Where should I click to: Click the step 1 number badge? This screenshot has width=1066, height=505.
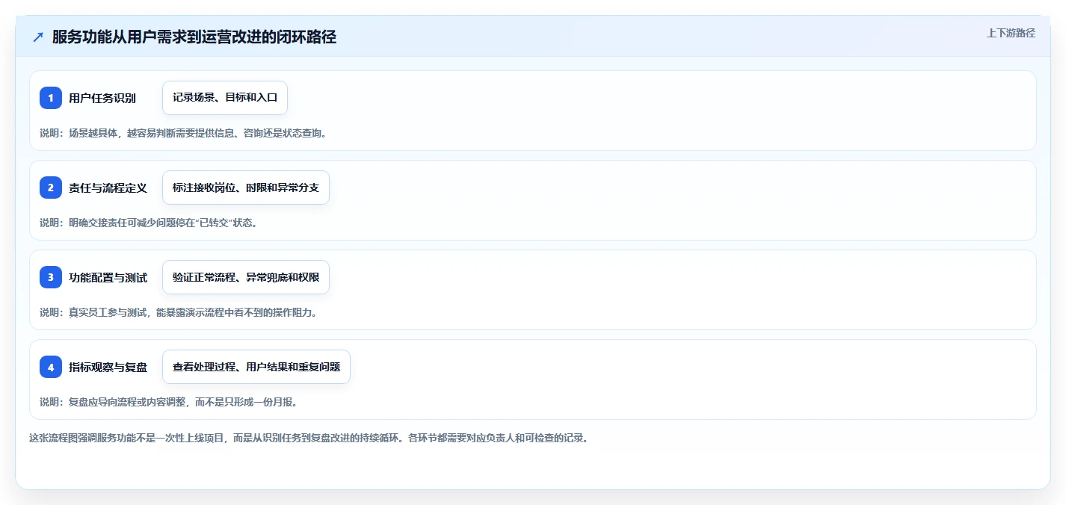pyautogui.click(x=51, y=98)
